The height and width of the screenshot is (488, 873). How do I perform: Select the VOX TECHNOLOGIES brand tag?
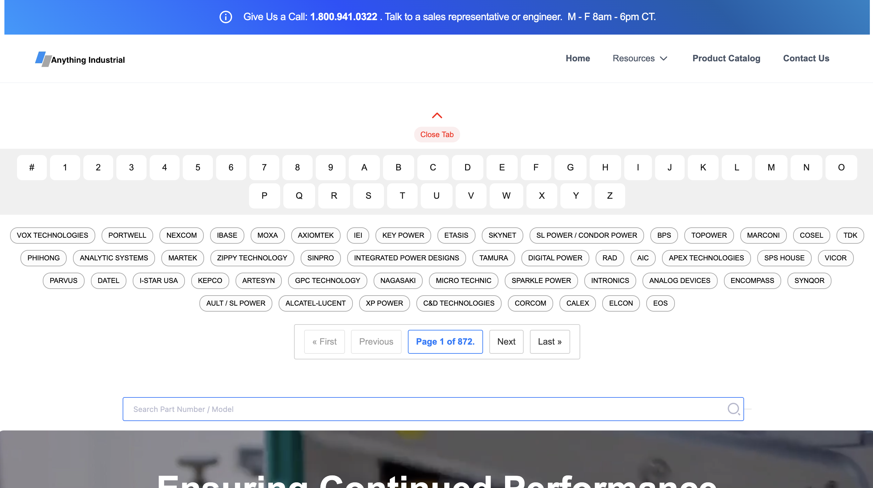point(52,235)
